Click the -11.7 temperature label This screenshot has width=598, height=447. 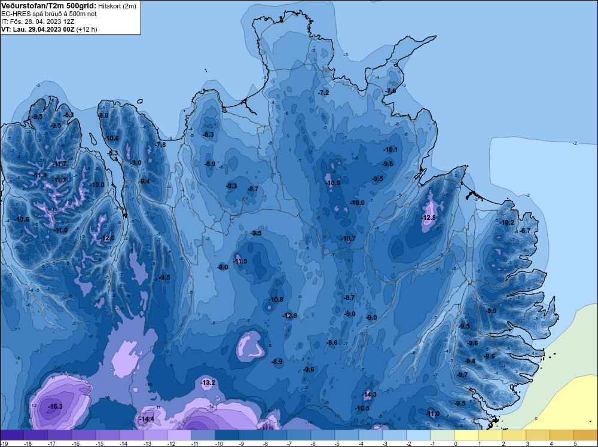tap(59, 164)
